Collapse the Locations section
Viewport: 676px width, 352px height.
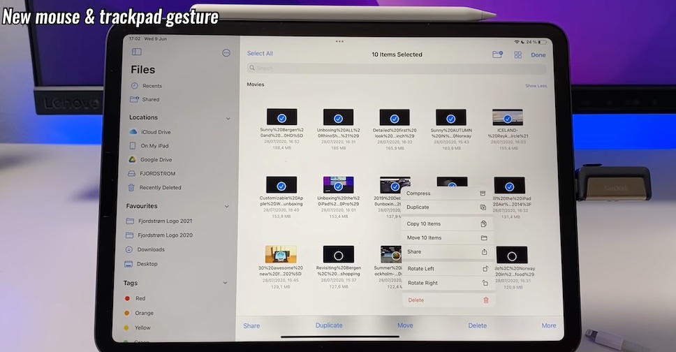[x=227, y=118]
